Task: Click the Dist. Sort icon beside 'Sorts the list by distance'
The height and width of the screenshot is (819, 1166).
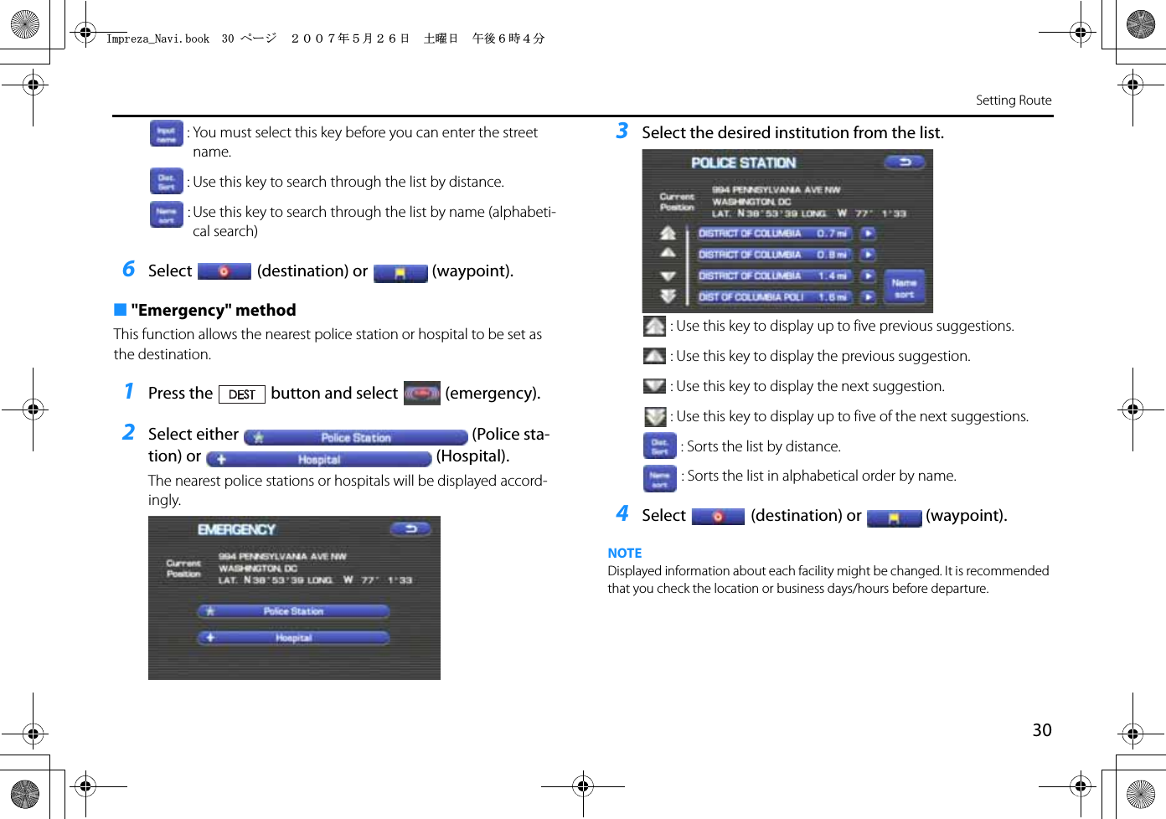Action: (x=659, y=446)
